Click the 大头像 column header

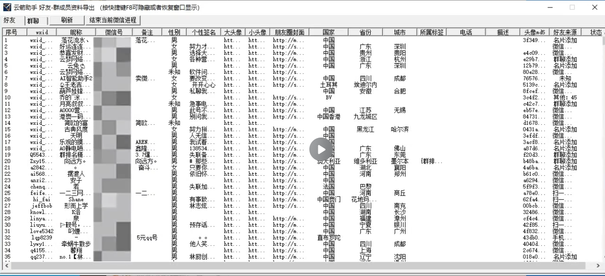click(x=233, y=32)
